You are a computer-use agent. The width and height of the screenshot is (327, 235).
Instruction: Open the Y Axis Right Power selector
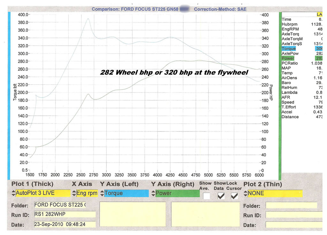175,193
